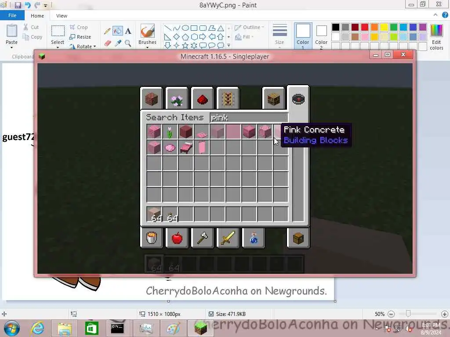Image resolution: width=450 pixels, height=337 pixels.
Task: Click the Copy button
Action: coord(33,37)
